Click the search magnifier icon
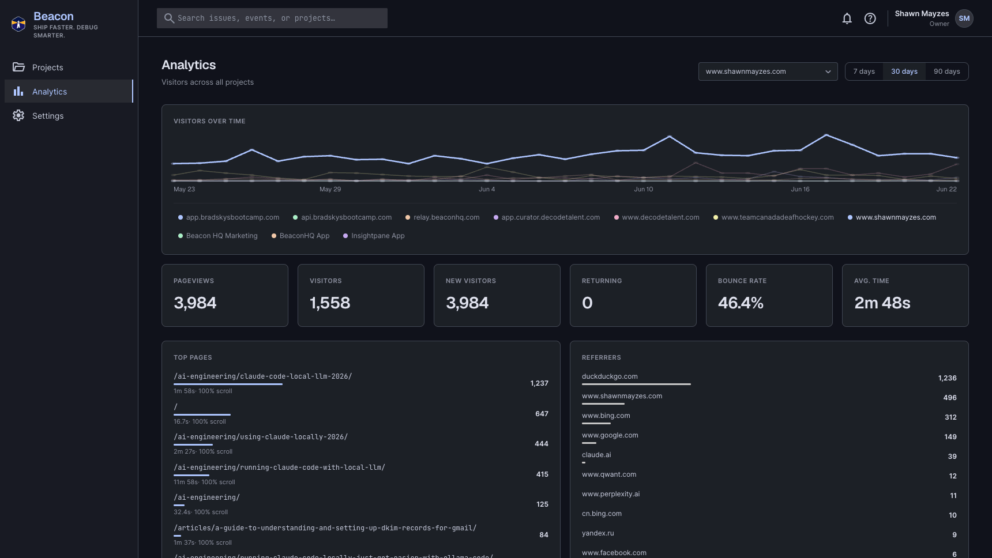This screenshot has height=558, width=992. 169,18
